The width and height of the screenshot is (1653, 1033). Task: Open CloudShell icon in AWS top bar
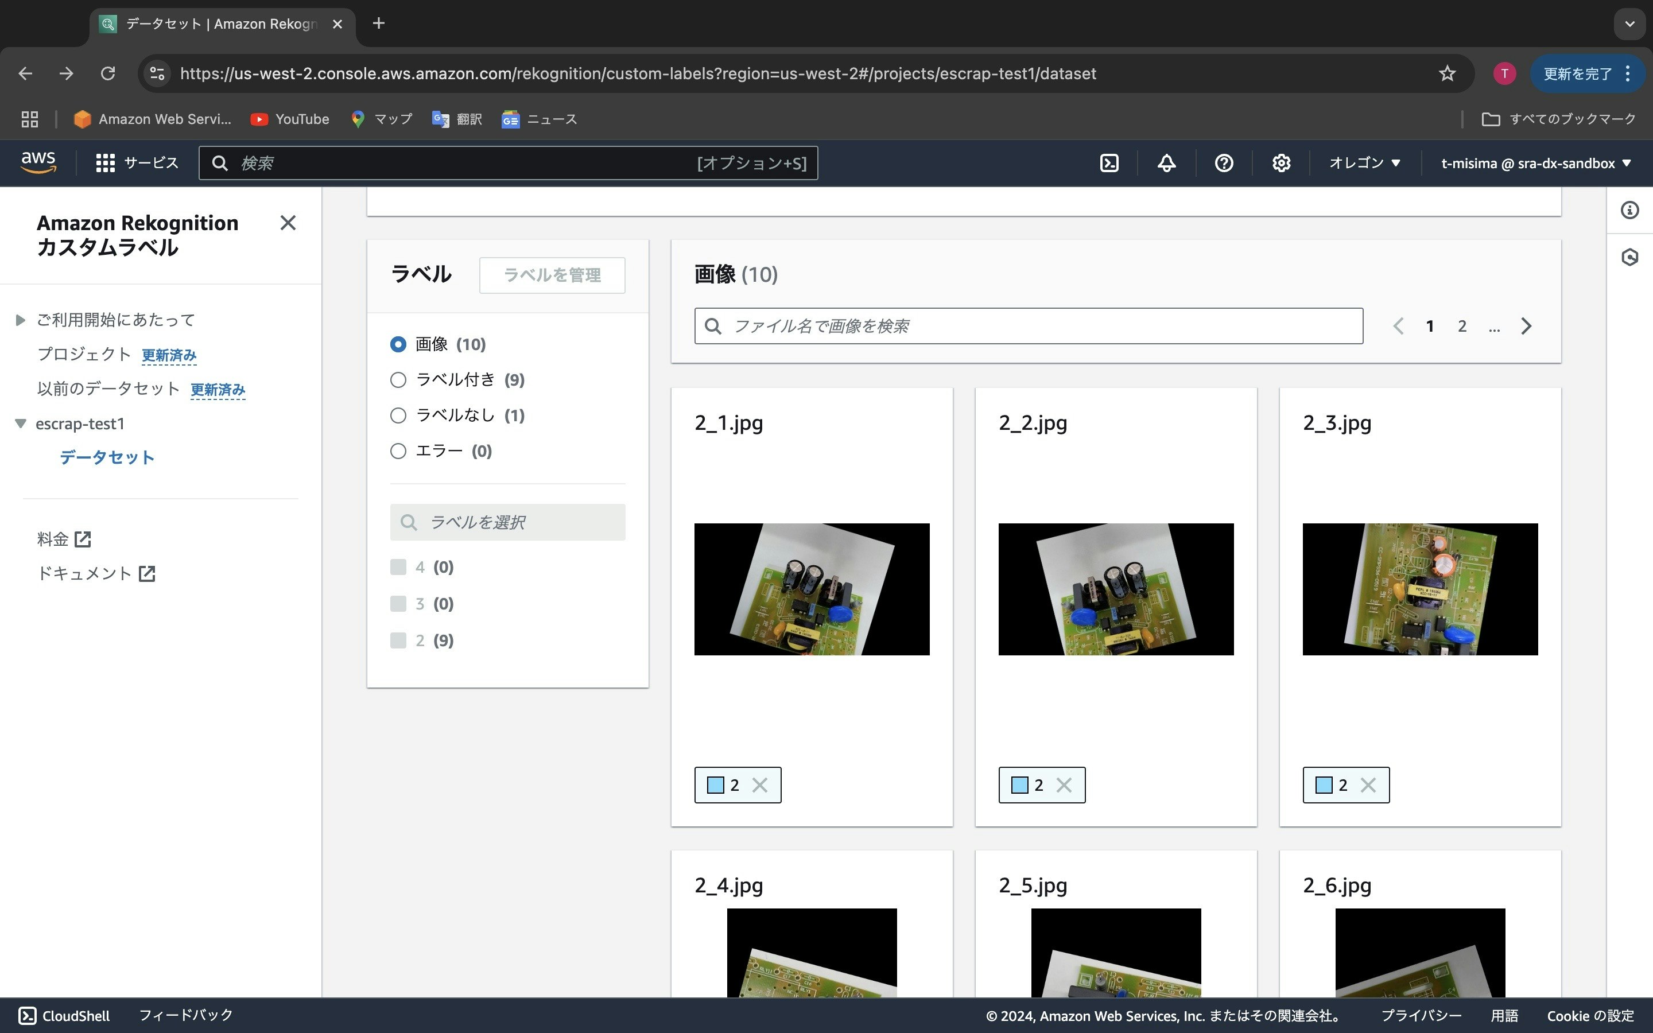1109,164
